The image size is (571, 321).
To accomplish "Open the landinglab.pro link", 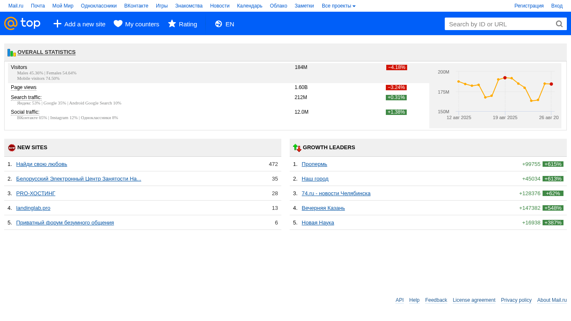I will point(33,208).
